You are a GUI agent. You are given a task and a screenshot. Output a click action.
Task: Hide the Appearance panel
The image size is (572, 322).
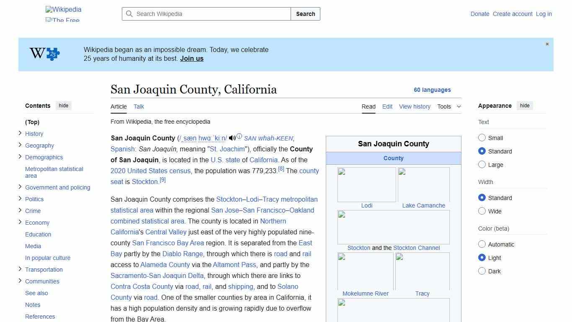tap(525, 106)
